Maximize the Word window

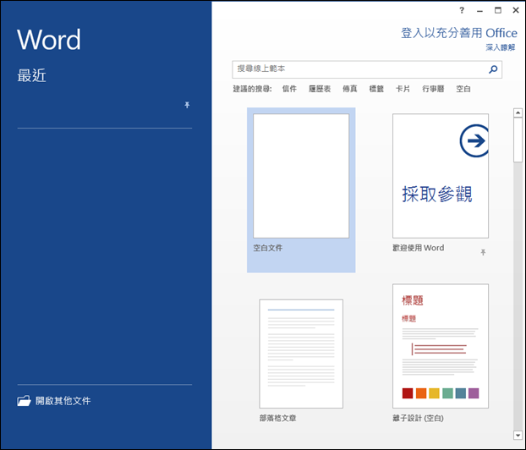[x=498, y=10]
